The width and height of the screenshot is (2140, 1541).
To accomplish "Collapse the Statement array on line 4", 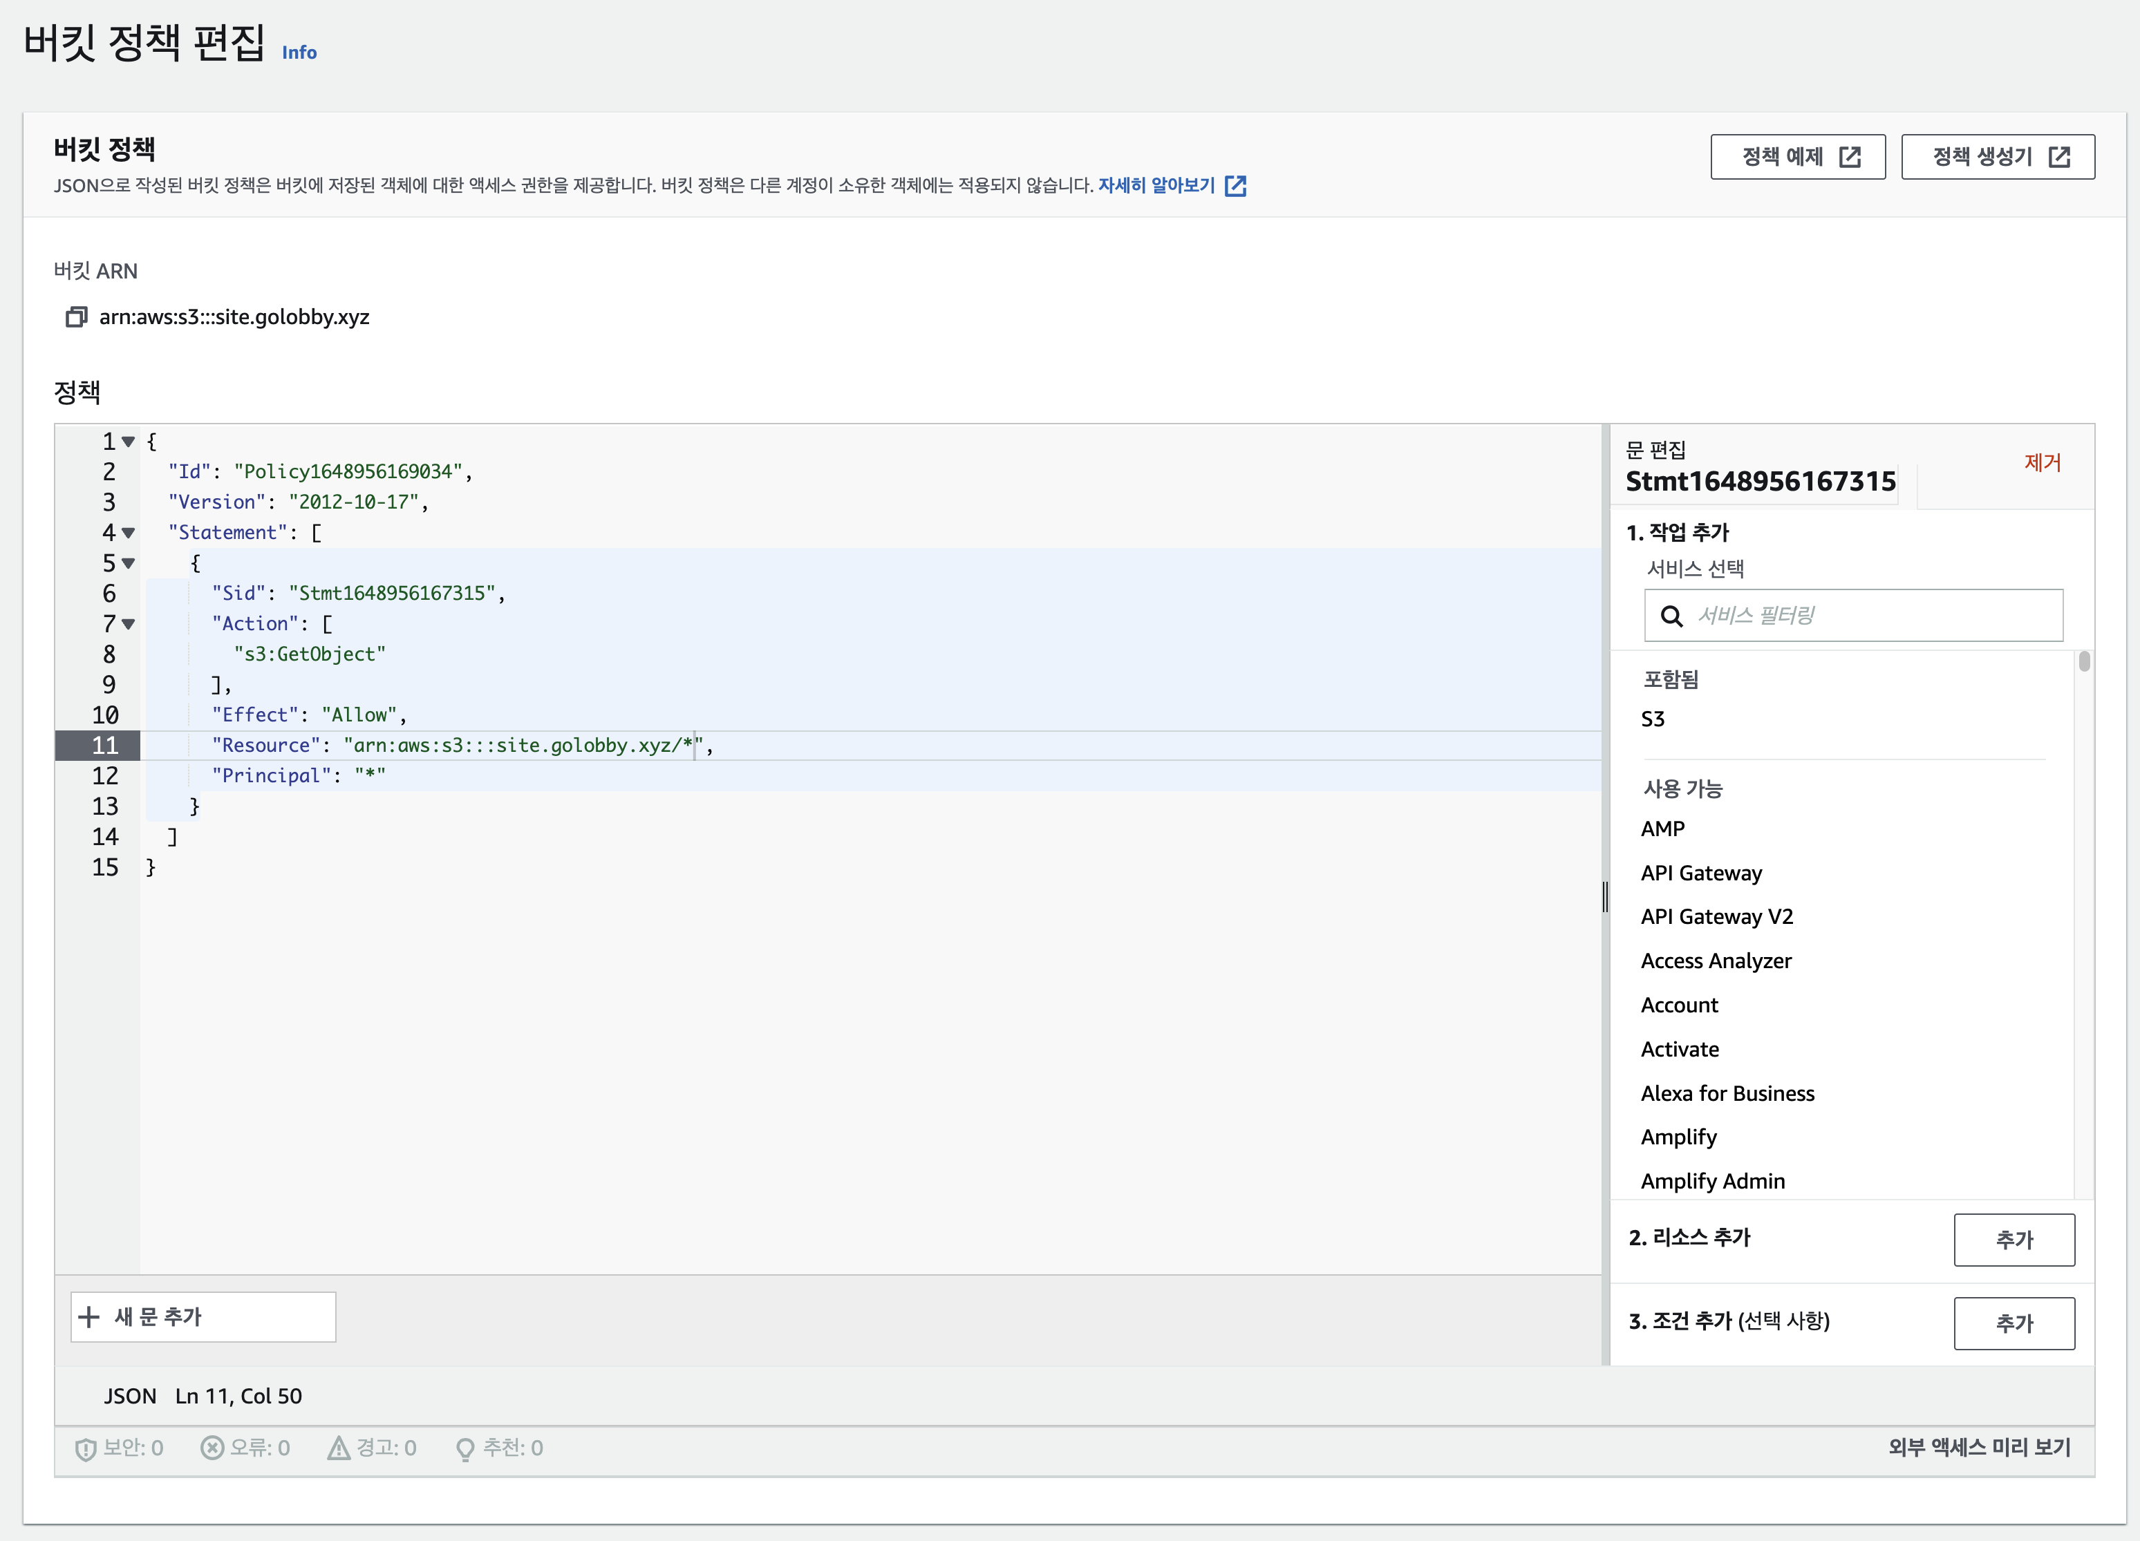I will (129, 533).
